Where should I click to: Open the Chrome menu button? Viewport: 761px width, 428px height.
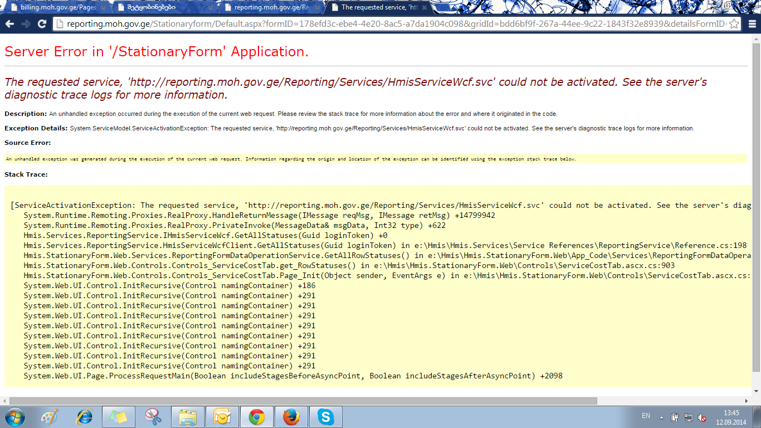[751, 24]
